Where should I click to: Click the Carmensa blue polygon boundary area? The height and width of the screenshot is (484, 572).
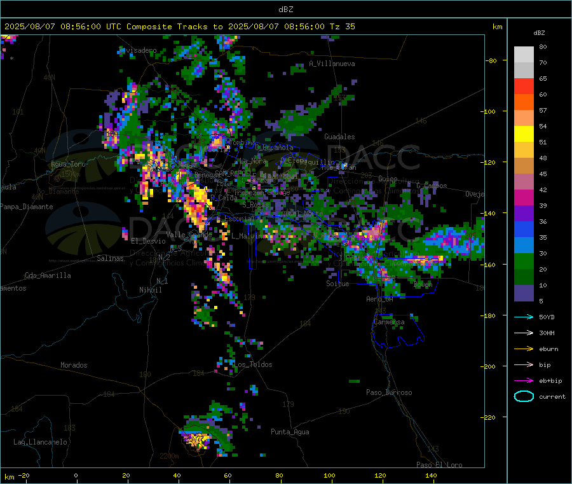click(x=398, y=330)
